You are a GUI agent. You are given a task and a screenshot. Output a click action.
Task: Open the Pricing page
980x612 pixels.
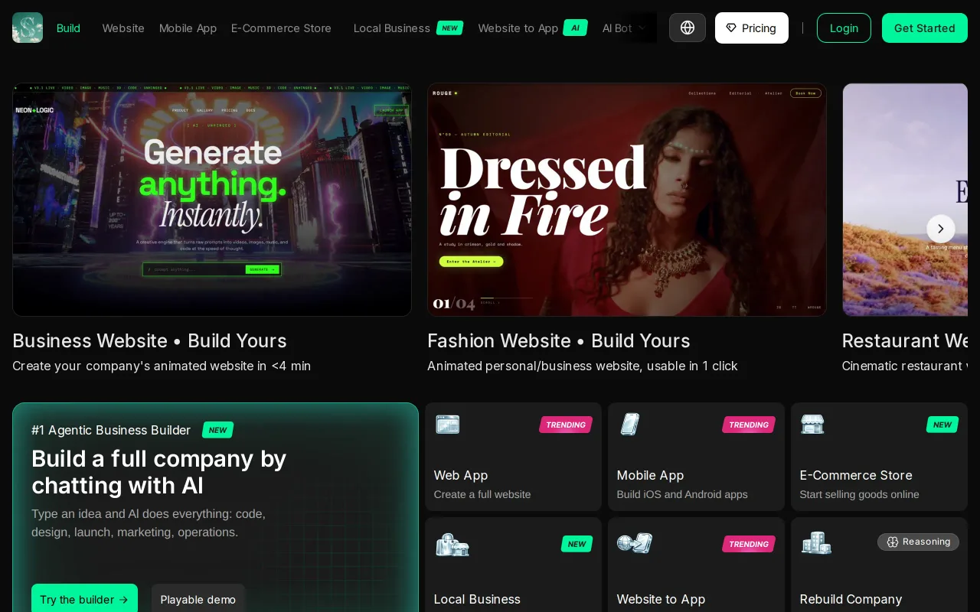click(x=752, y=28)
